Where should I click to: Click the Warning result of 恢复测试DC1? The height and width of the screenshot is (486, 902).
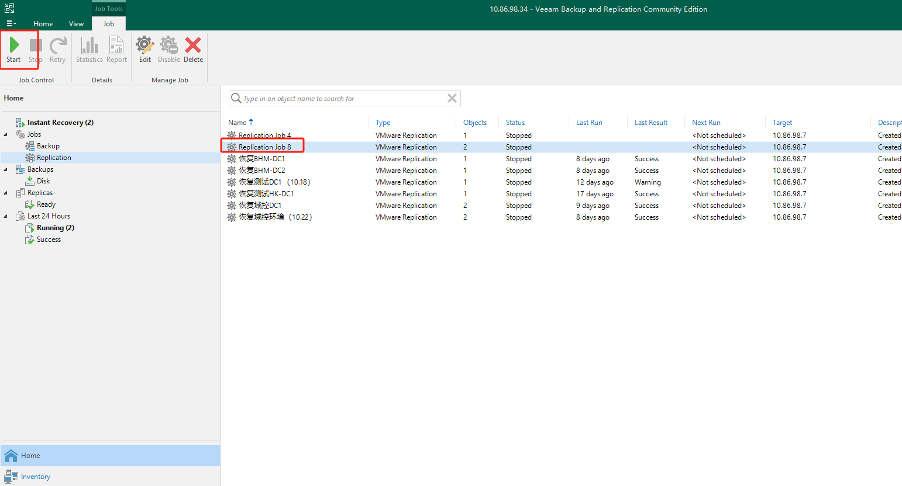648,182
